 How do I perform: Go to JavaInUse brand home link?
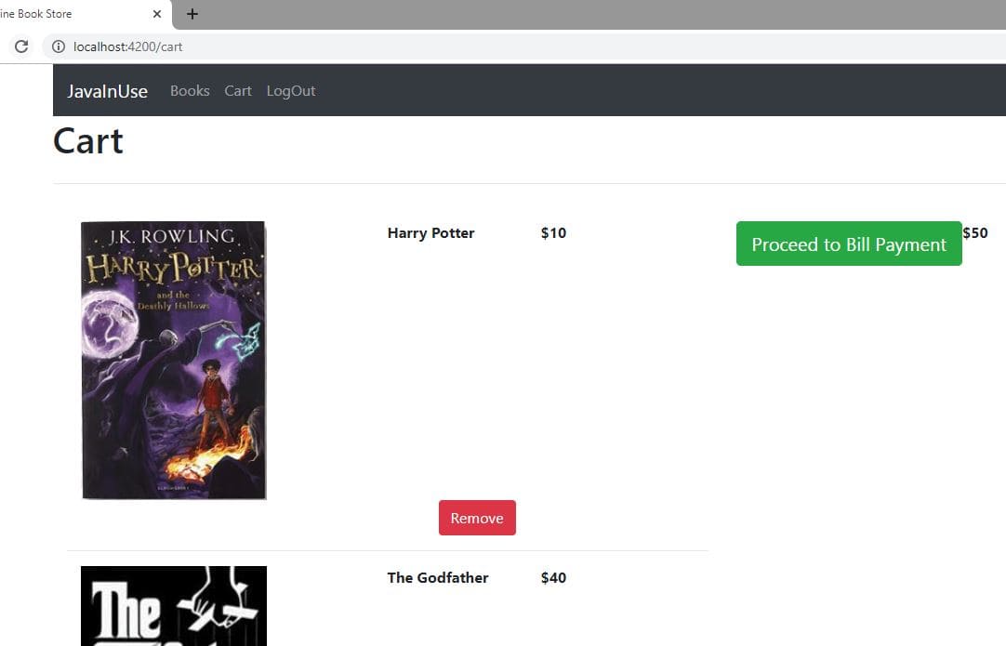(107, 91)
